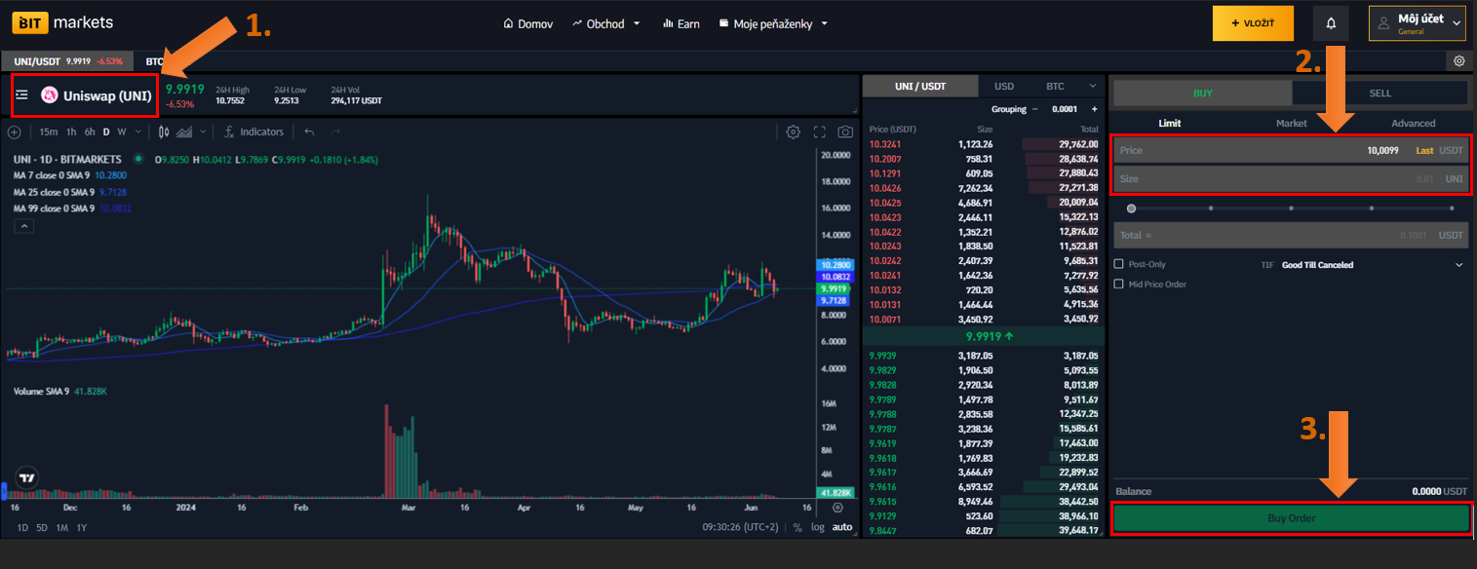Screen dimensions: 1477x569
Task: Click the compare/add symbol plus icon
Action: tap(14, 132)
